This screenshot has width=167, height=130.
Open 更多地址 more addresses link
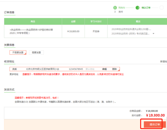point(14,74)
